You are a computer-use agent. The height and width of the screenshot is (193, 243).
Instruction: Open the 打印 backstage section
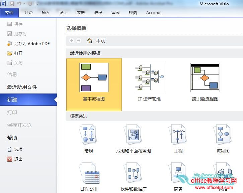click(x=12, y=113)
